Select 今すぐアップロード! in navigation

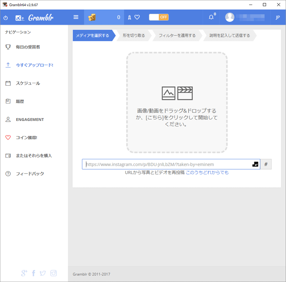tap(34, 65)
